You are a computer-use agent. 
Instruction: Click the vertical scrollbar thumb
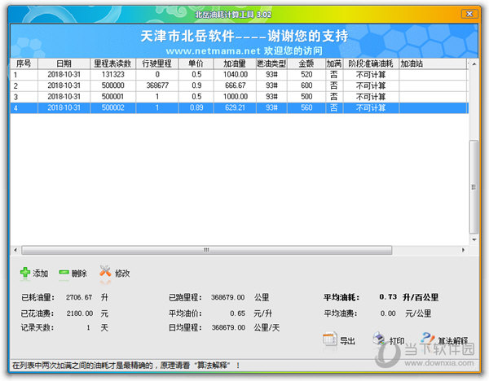coord(474,187)
